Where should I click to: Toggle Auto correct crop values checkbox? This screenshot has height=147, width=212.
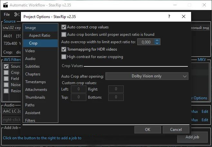pyautogui.click(x=64, y=27)
